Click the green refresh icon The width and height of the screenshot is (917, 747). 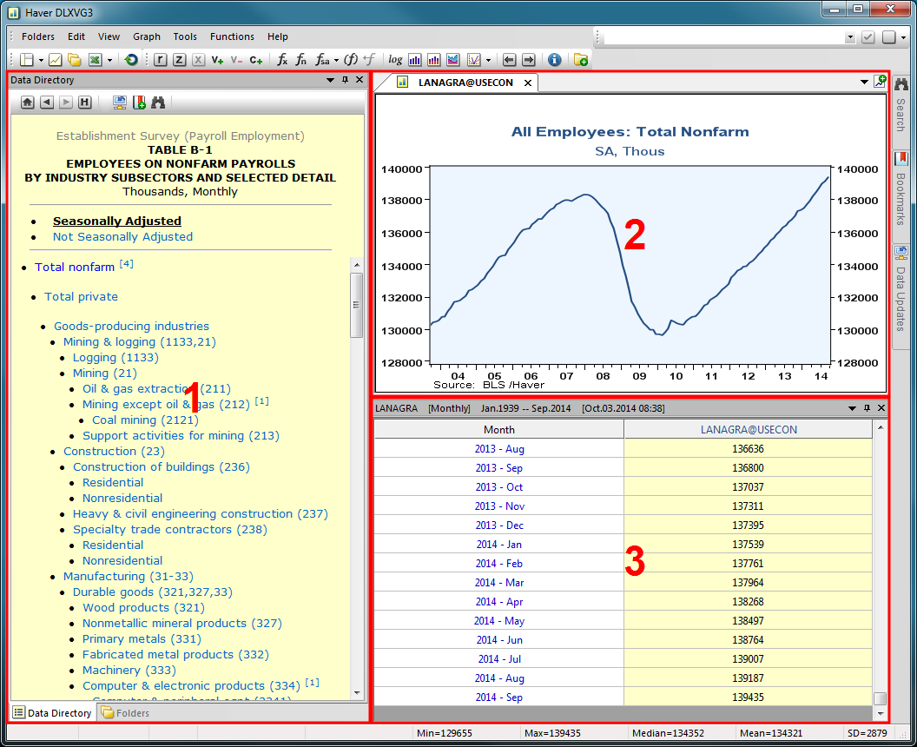[131, 60]
